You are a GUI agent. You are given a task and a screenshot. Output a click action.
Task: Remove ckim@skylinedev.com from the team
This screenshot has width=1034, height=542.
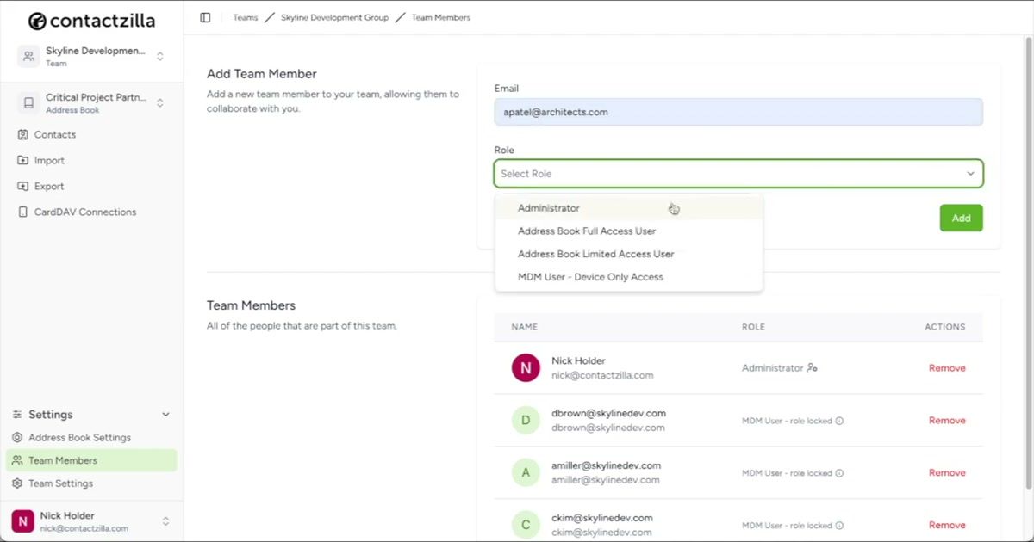point(947,526)
